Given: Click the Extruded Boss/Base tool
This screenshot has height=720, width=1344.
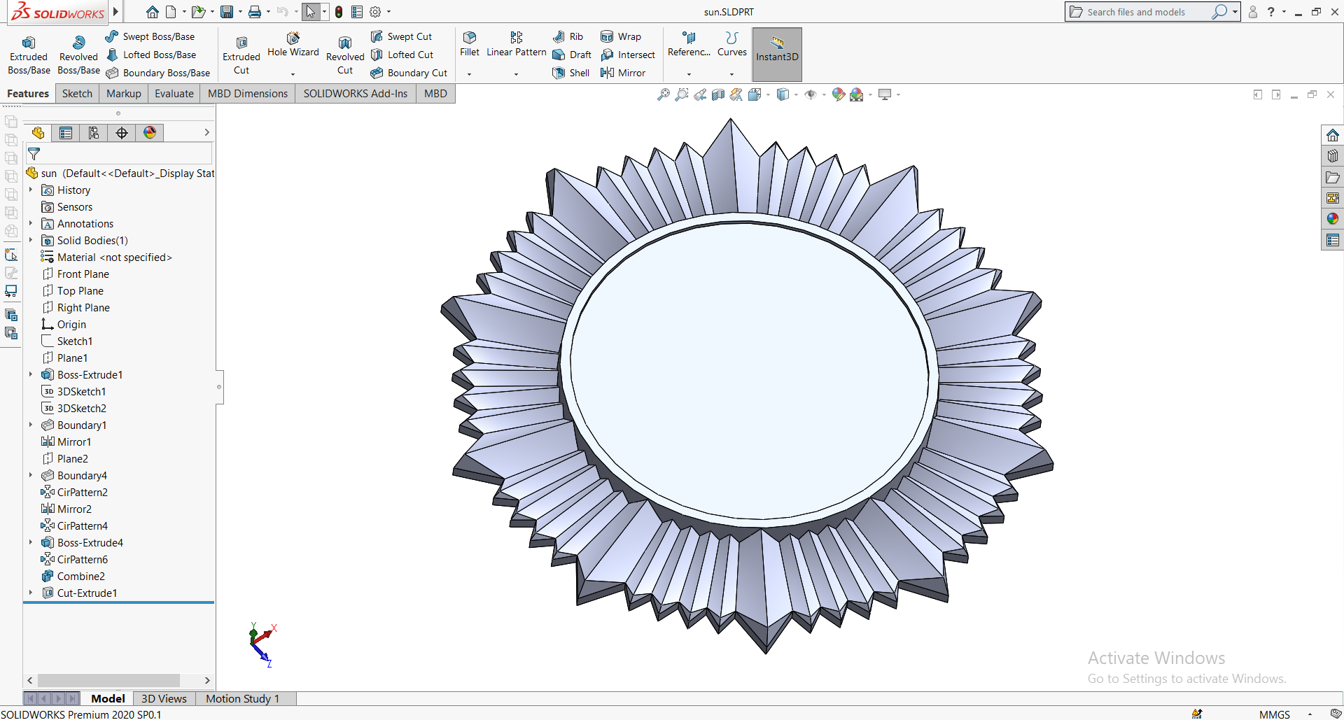Looking at the screenshot, I should (x=29, y=55).
